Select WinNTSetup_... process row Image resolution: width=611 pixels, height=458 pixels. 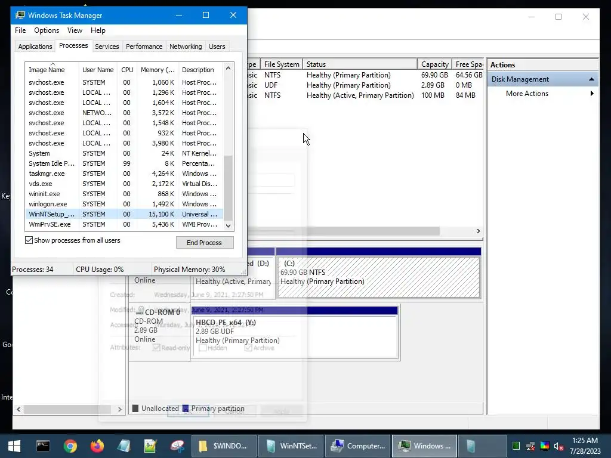pos(124,214)
